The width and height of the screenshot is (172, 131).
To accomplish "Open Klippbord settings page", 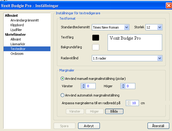I will (x=17, y=25).
